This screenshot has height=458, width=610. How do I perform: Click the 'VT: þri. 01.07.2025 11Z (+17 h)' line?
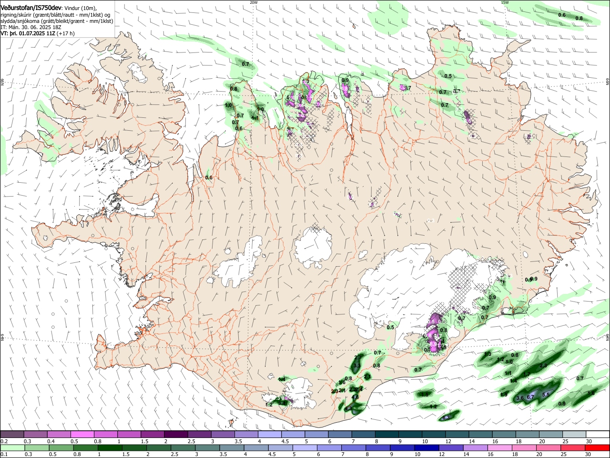[x=38, y=33]
